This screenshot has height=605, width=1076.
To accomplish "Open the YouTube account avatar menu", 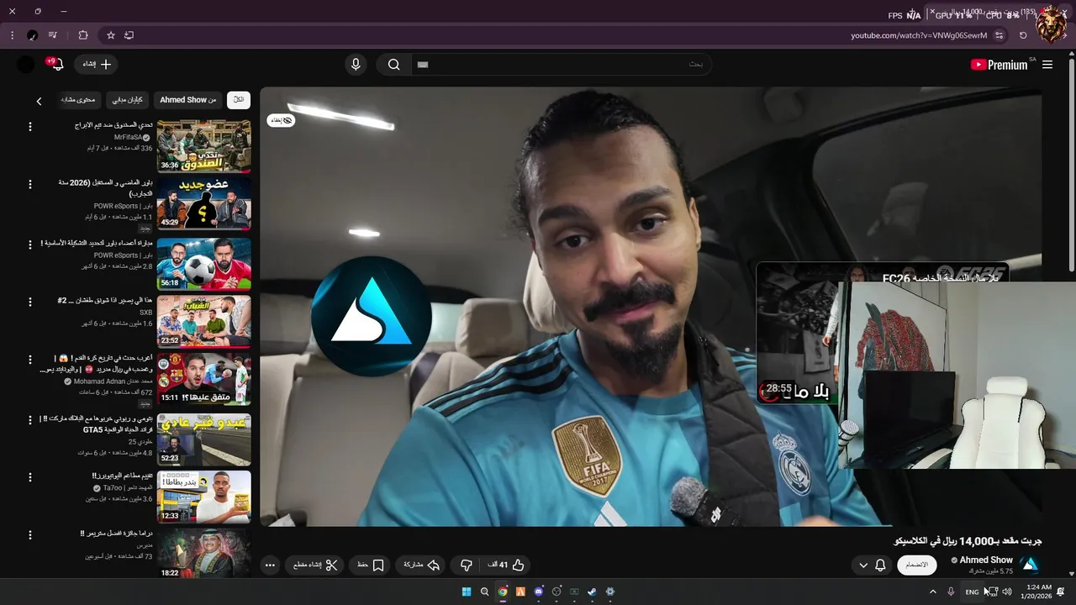I will pos(26,65).
